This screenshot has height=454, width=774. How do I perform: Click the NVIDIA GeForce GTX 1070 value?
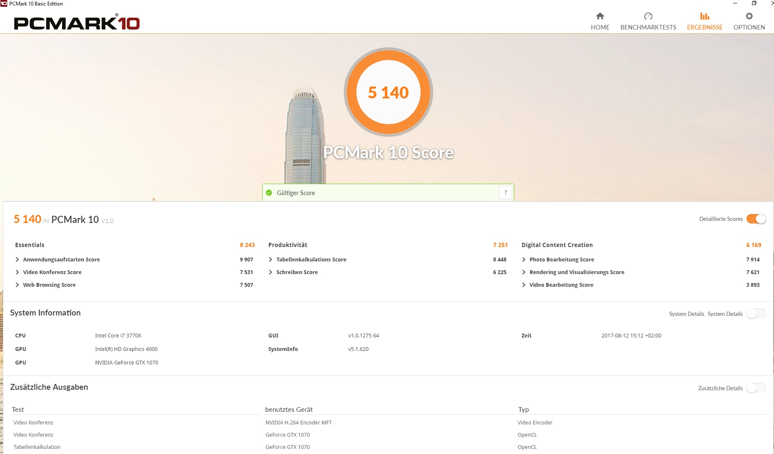pyautogui.click(x=127, y=363)
